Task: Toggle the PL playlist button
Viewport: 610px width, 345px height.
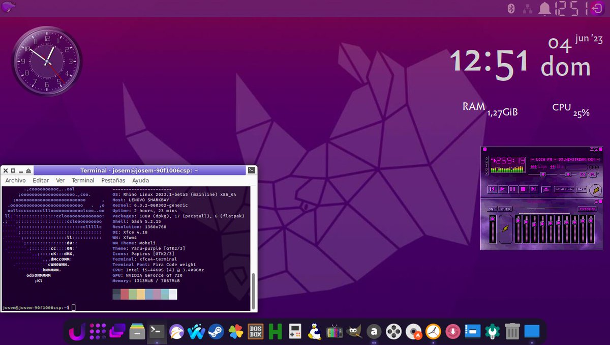Action: (593, 175)
